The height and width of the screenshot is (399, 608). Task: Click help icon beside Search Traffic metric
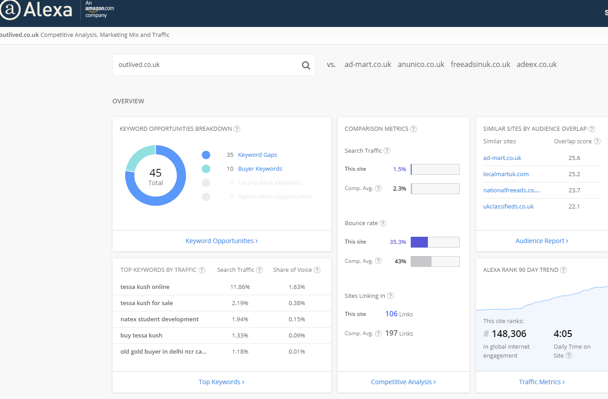pyautogui.click(x=387, y=151)
